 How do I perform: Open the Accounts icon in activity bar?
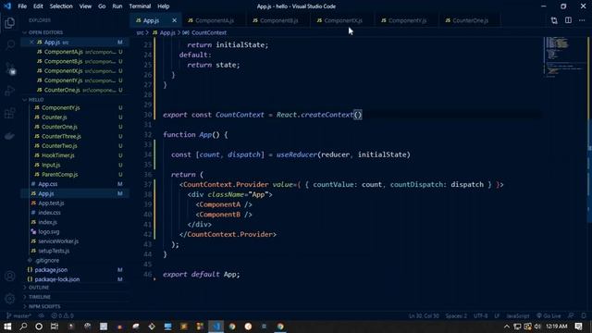coord(10,276)
